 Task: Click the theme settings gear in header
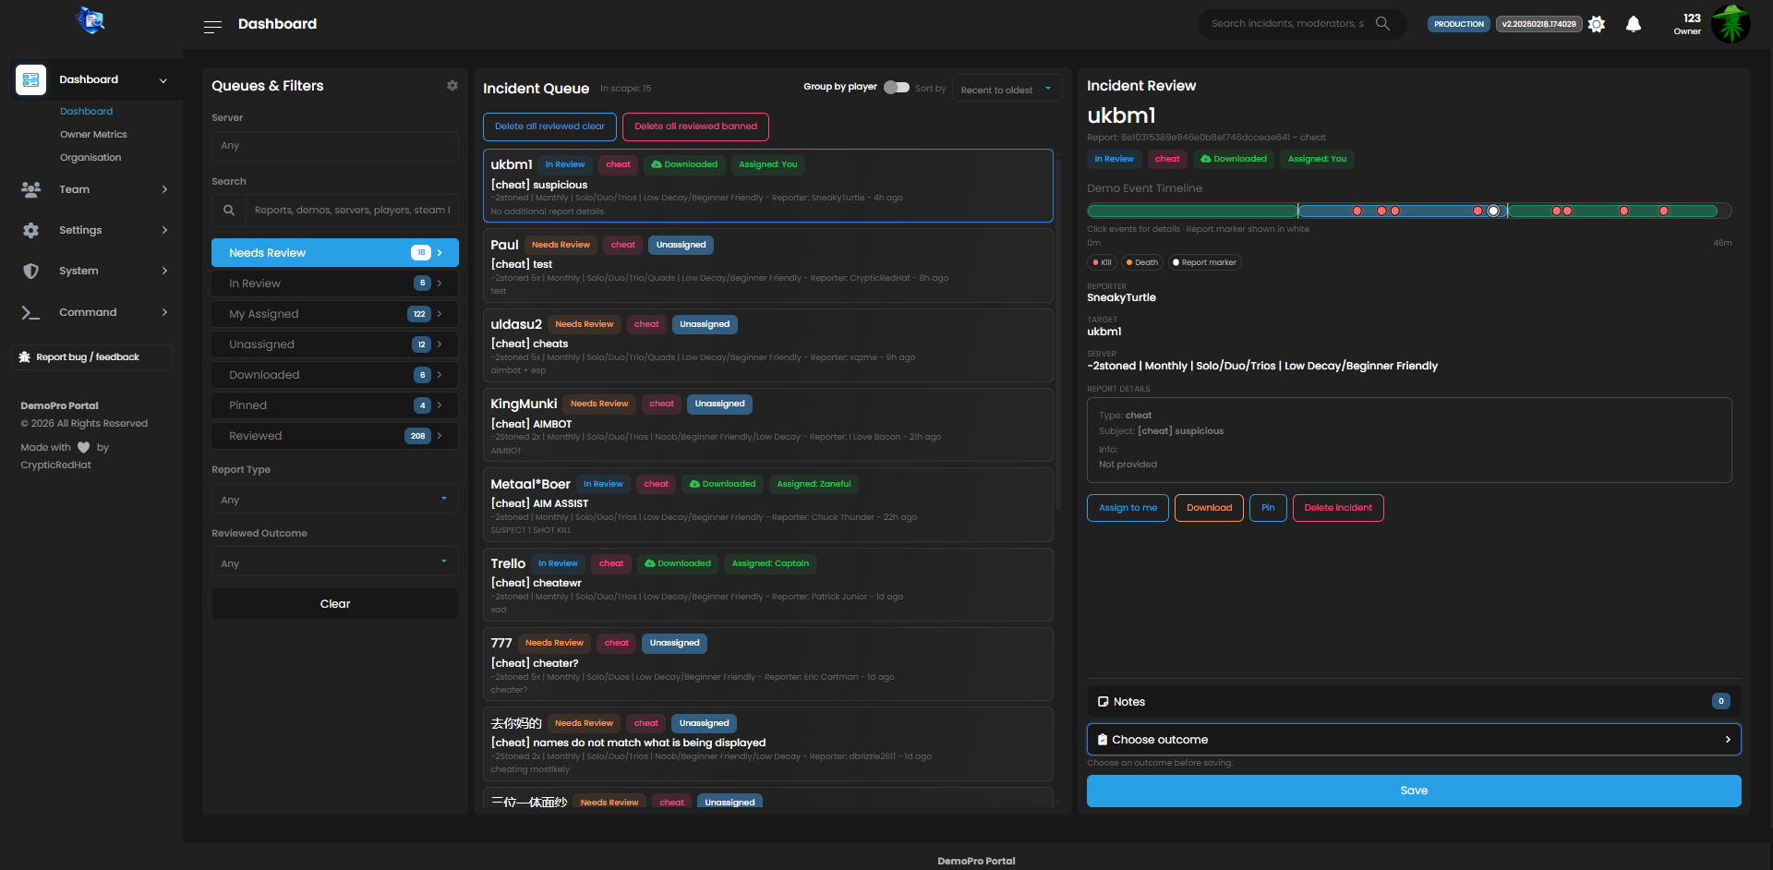tap(1597, 24)
